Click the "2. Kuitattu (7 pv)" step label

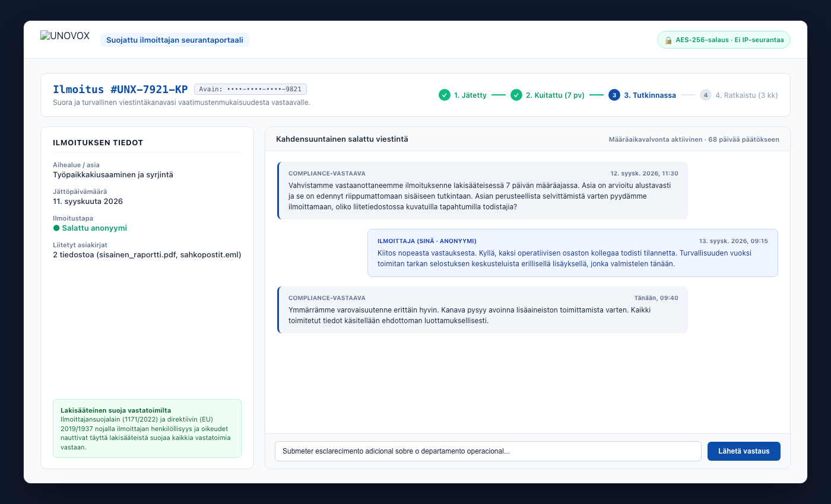coord(555,95)
